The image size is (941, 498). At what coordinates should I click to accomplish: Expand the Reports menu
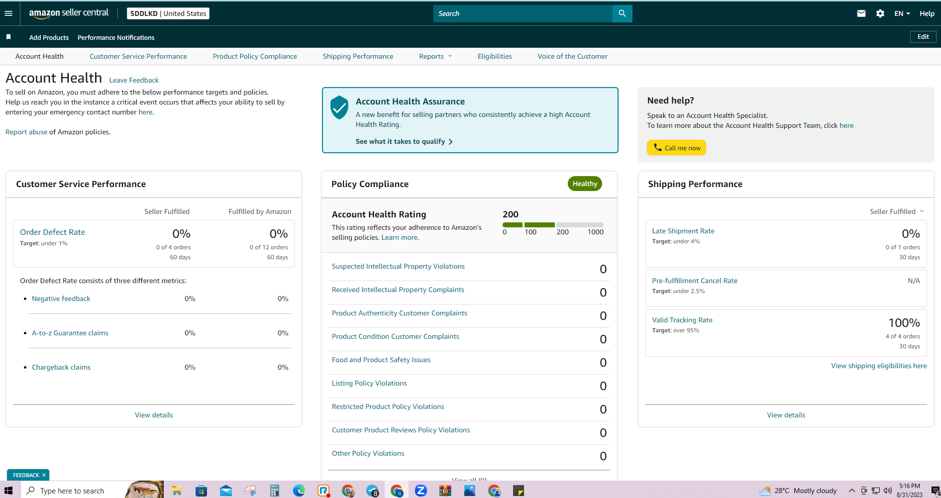(435, 56)
